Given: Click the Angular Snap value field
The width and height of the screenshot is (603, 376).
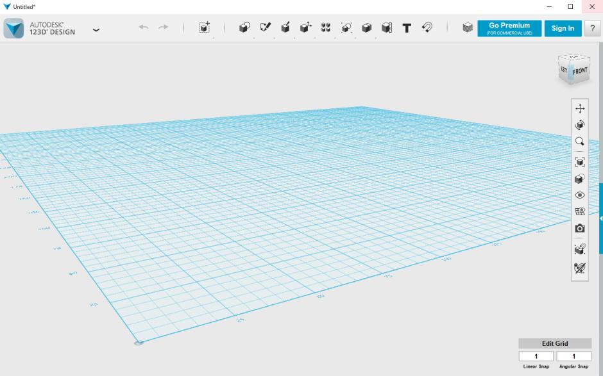Looking at the screenshot, I should pyautogui.click(x=573, y=356).
